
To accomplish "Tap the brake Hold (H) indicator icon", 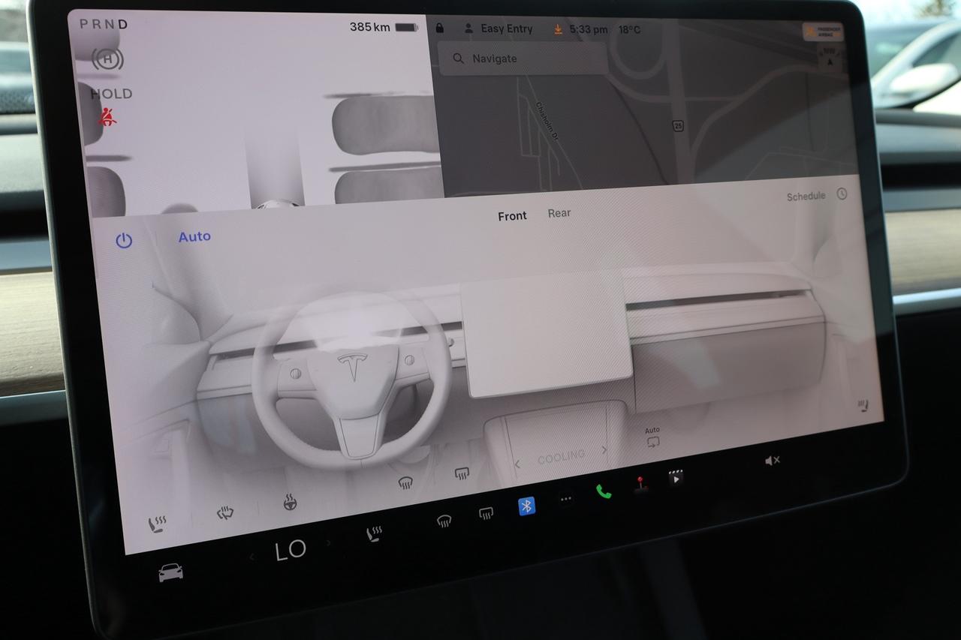I will pos(107,59).
